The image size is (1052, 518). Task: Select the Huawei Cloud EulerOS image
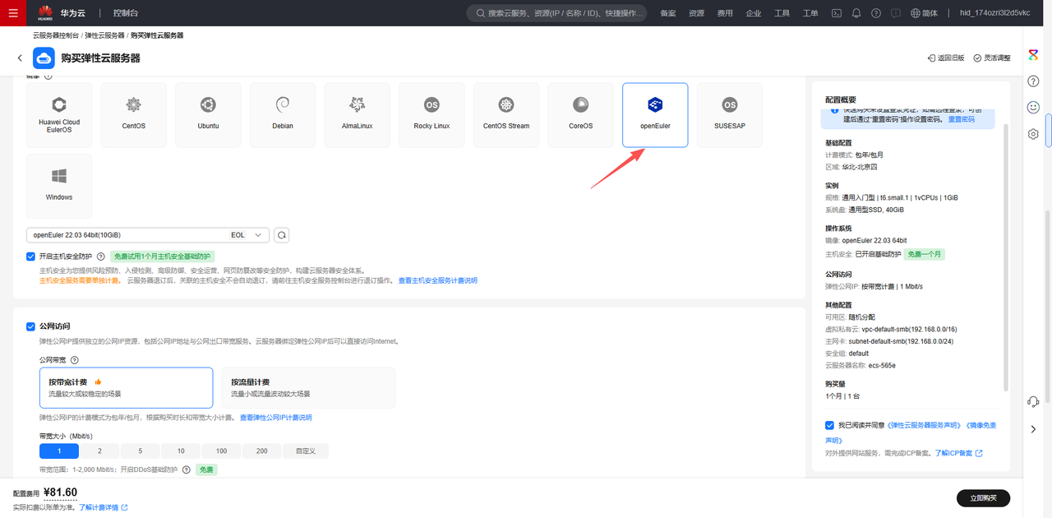coord(59,114)
